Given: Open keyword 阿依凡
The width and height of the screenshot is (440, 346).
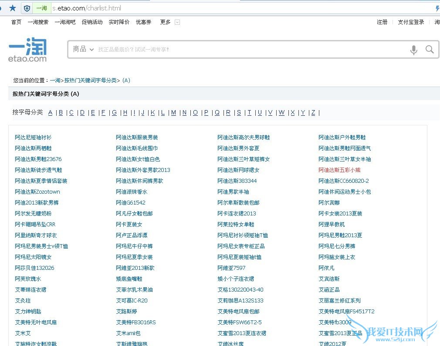Looking at the screenshot, I should 326,268.
